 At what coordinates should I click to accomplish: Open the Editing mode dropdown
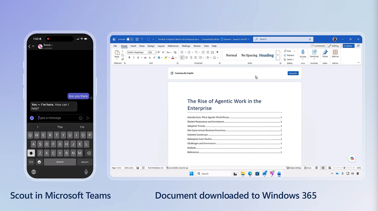[x=334, y=46]
